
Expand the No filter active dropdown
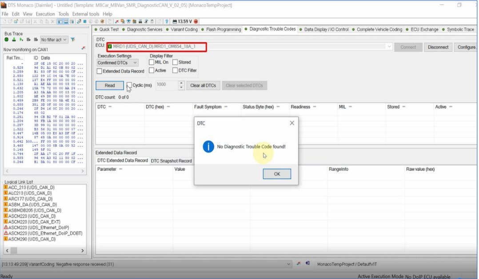click(54, 39)
